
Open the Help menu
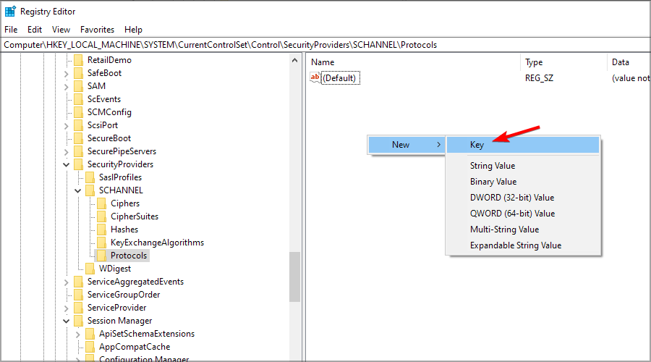[133, 30]
